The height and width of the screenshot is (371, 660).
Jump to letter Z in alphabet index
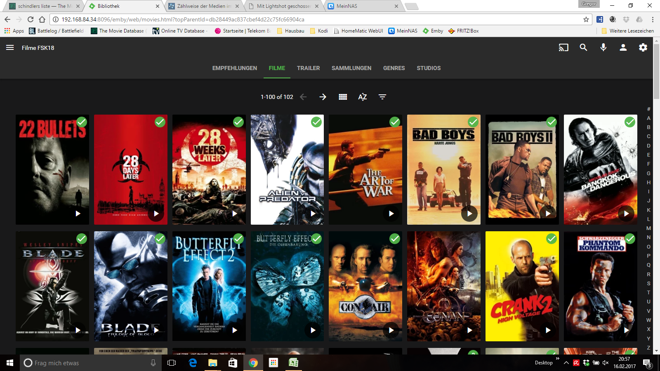[x=648, y=348]
